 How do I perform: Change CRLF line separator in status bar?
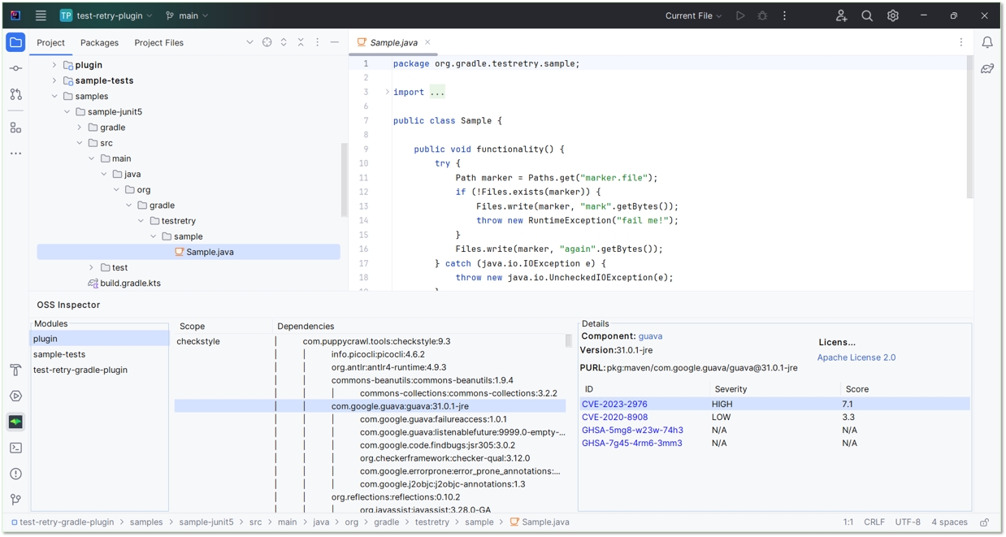(x=874, y=522)
